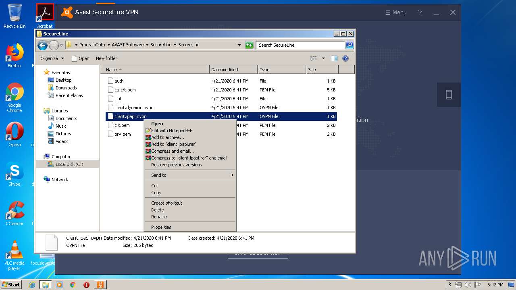
Task: Open media player taskbar icon
Action: [59, 285]
